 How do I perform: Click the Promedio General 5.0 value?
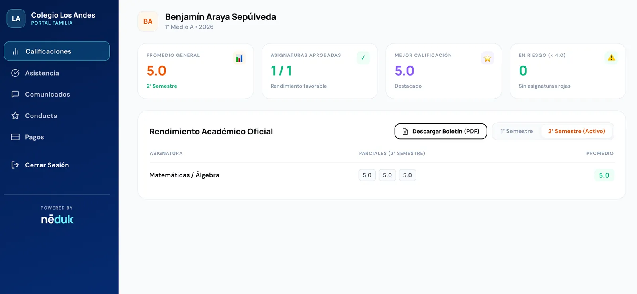156,71
